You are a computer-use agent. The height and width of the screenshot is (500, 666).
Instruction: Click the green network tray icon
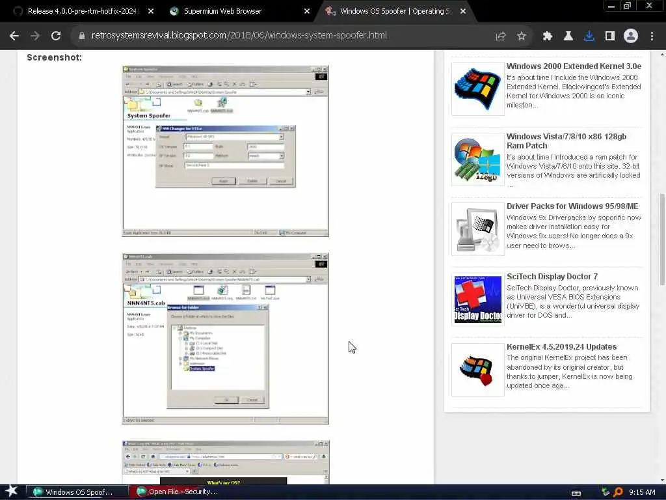click(606, 492)
